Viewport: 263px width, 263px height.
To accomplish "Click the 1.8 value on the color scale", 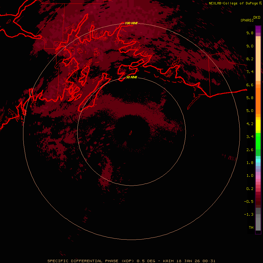I will 250,163.
